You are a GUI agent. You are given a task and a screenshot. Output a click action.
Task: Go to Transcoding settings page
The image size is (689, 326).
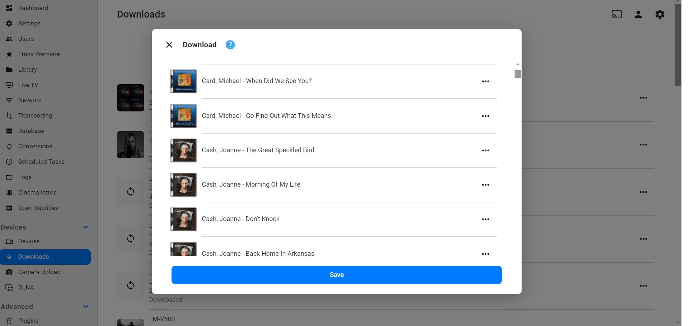click(x=35, y=115)
